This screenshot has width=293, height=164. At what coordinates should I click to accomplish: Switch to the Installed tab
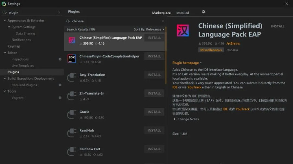182,13
